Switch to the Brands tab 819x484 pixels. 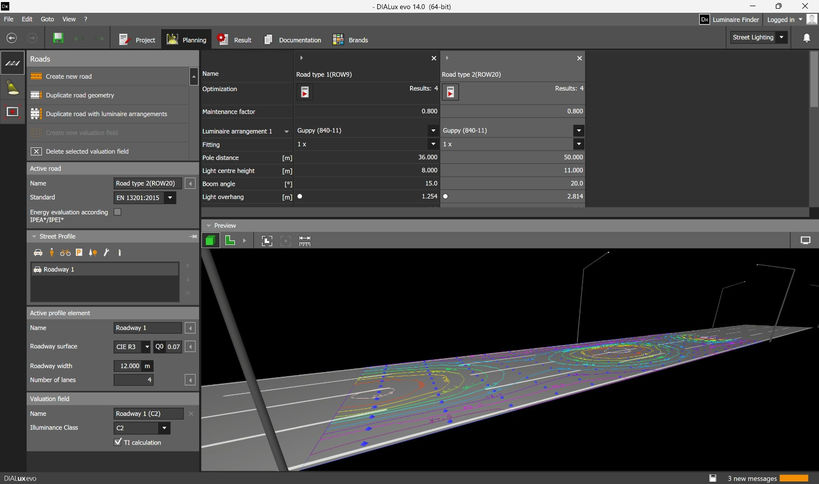click(x=351, y=39)
